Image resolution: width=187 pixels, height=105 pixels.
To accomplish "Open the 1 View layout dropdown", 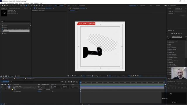I will tap(125, 76).
